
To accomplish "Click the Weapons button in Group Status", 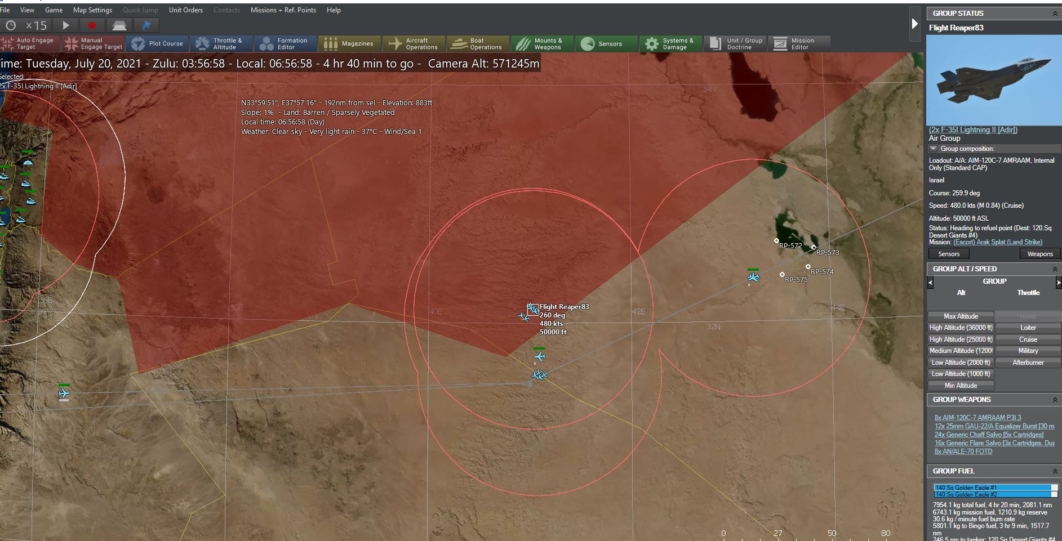I will pyautogui.click(x=1040, y=254).
